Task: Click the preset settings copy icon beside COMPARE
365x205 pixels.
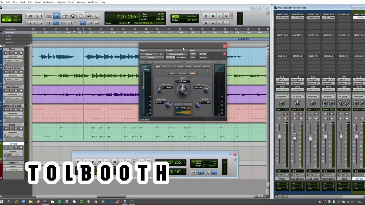Action: pos(174,58)
